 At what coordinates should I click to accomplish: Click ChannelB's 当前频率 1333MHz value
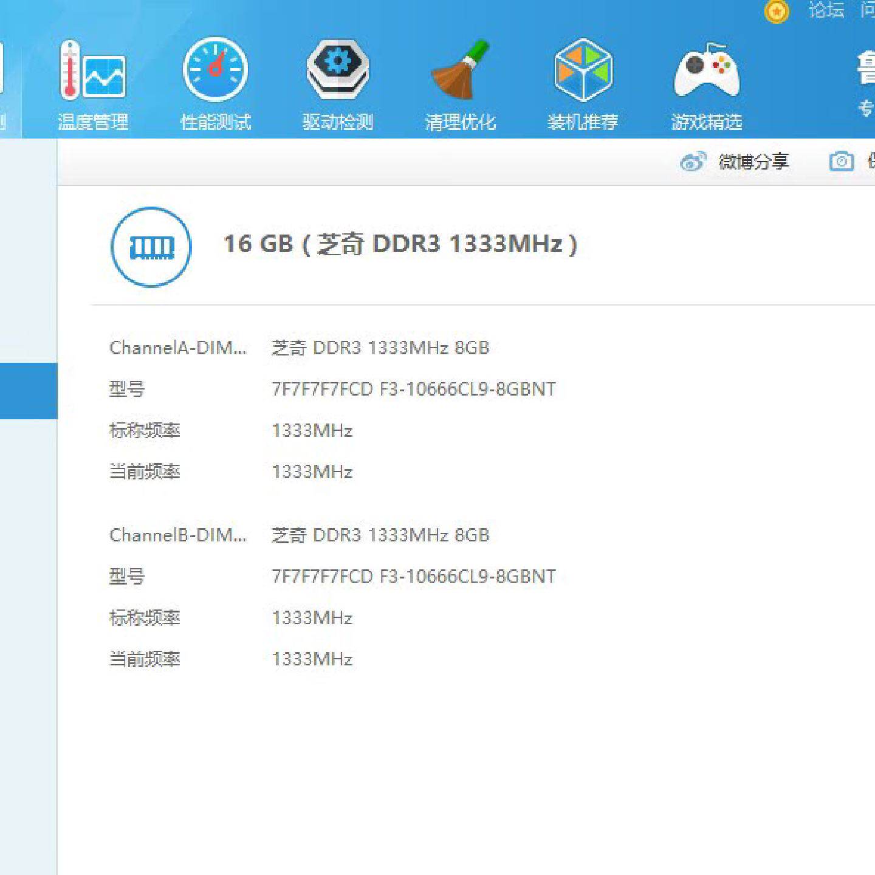tap(312, 659)
